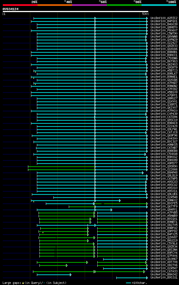Select the UniRef100_B4G039 label
The image size is (179, 285).
click(x=164, y=24)
